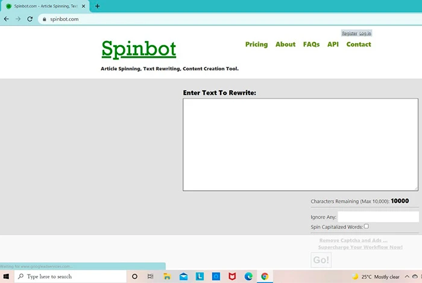Open Microsoft Edge from the taskbar
Screen dimensions: 422x283
pyautogui.click(x=248, y=276)
